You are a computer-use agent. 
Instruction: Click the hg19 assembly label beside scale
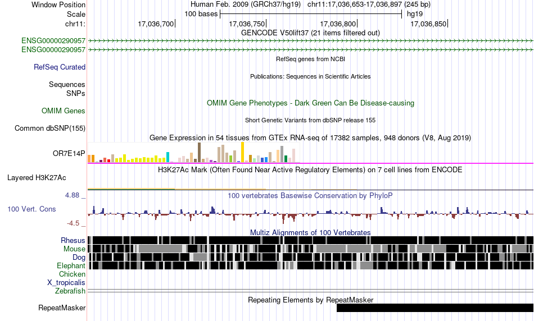click(415, 14)
